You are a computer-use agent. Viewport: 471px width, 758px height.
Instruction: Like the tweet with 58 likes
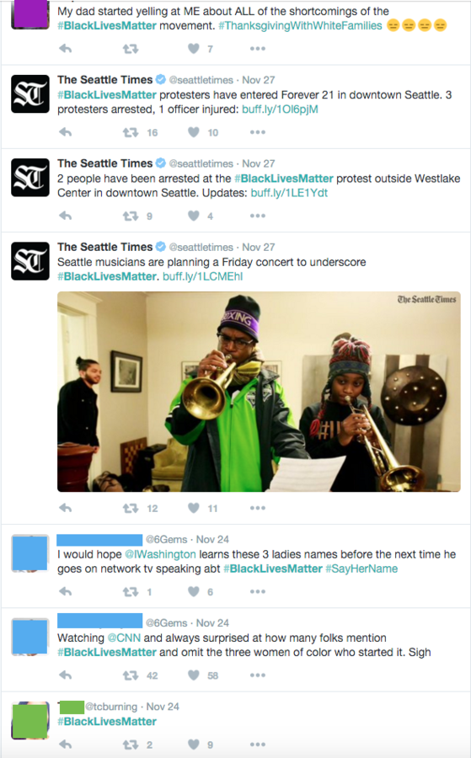click(x=194, y=675)
